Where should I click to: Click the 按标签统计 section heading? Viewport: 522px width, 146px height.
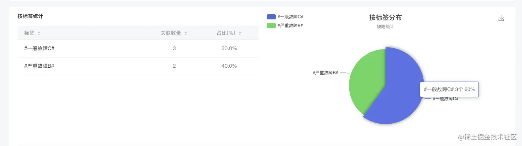(30, 16)
